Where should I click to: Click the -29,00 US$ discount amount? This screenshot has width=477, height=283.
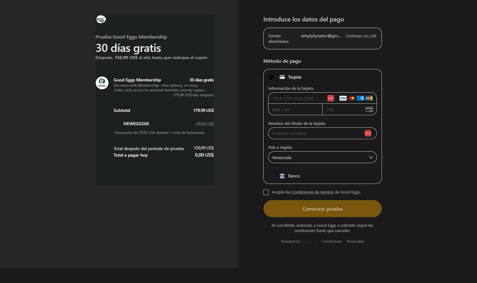(204, 124)
